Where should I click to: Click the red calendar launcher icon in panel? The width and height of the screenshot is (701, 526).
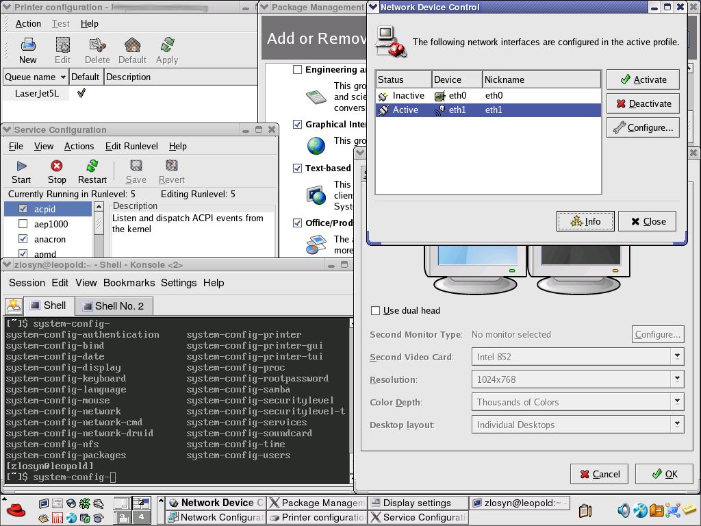[58, 518]
